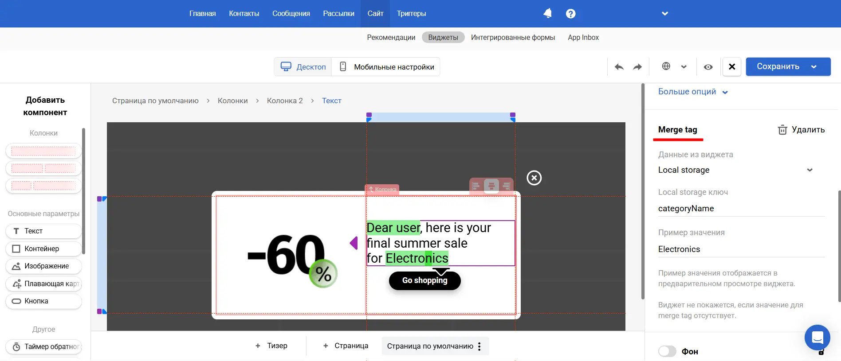Click the globe language icon

click(x=666, y=66)
